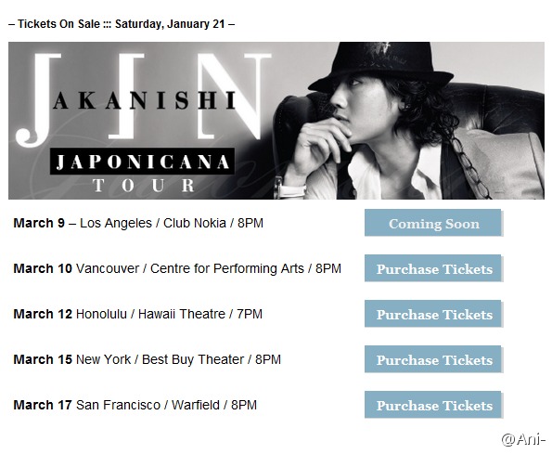552x454 pixels.
Task: Buy tickets for New York Best Buy Theater
Action: click(433, 359)
